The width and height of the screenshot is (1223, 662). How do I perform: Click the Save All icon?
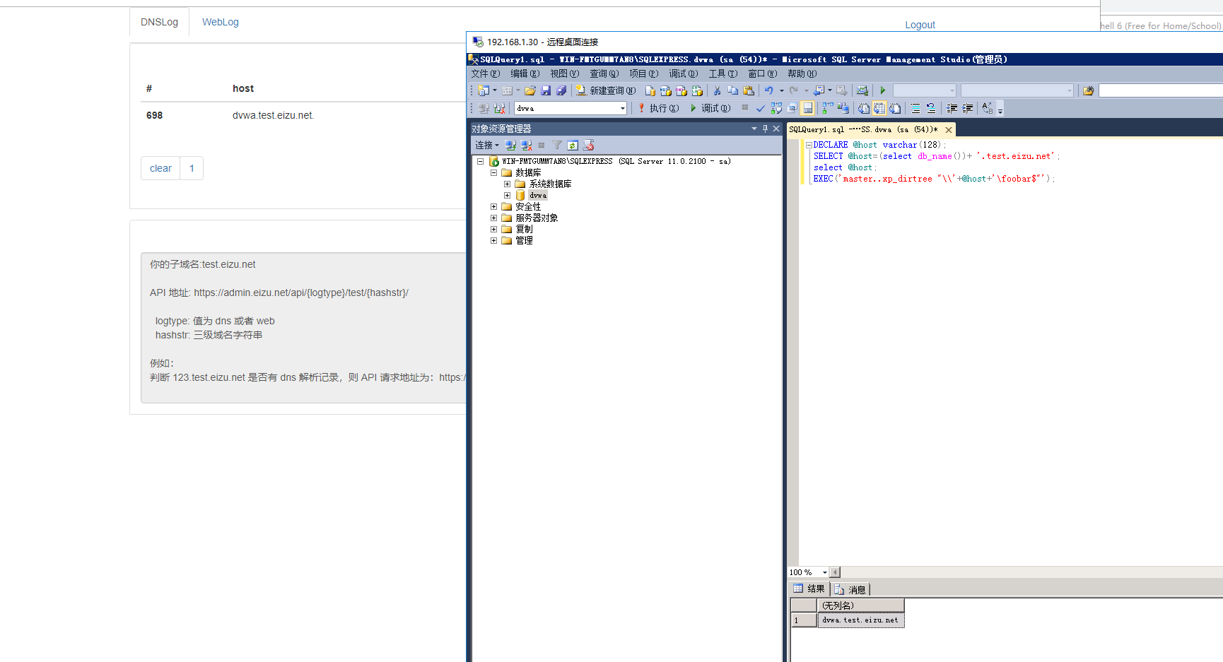coord(561,90)
